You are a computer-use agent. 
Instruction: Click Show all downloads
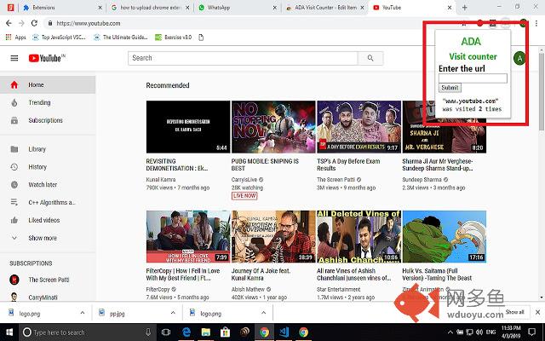coord(514,312)
